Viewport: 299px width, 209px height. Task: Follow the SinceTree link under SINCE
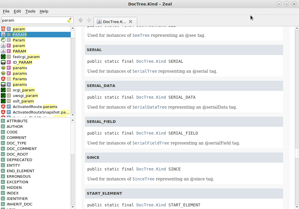[x=143, y=179]
